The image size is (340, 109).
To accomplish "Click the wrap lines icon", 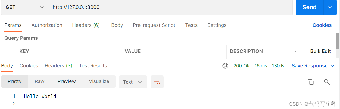I will (157, 82).
